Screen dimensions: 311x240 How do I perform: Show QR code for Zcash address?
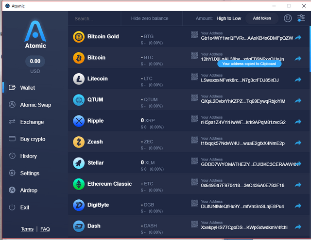(x=194, y=140)
